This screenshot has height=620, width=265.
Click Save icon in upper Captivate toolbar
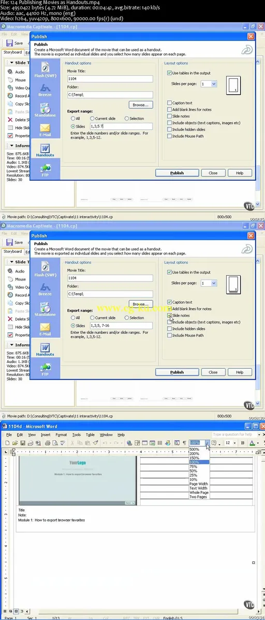click(9, 44)
